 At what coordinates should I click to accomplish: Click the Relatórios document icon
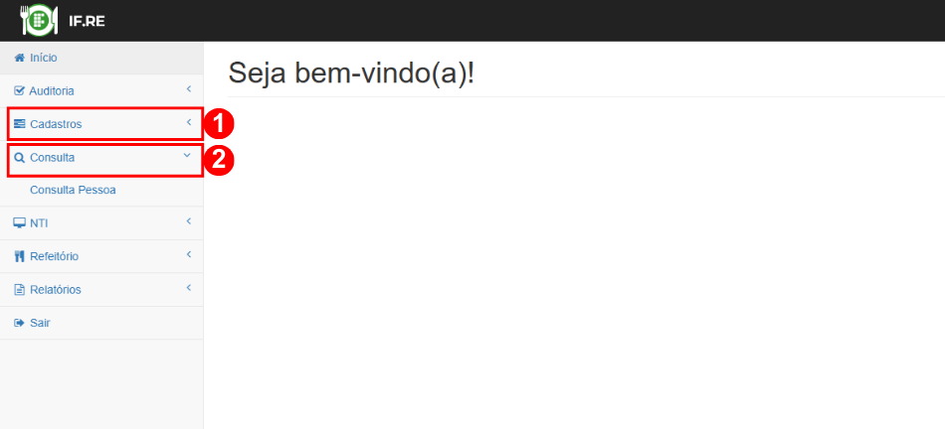click(x=19, y=290)
